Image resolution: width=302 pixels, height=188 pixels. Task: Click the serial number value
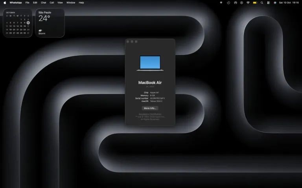point(157,98)
